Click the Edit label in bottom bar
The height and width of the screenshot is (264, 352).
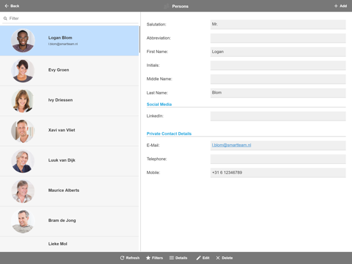tap(206, 258)
